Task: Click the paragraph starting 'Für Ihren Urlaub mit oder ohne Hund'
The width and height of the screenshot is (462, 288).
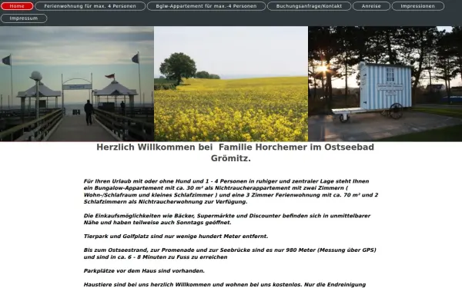Action: [231, 191]
